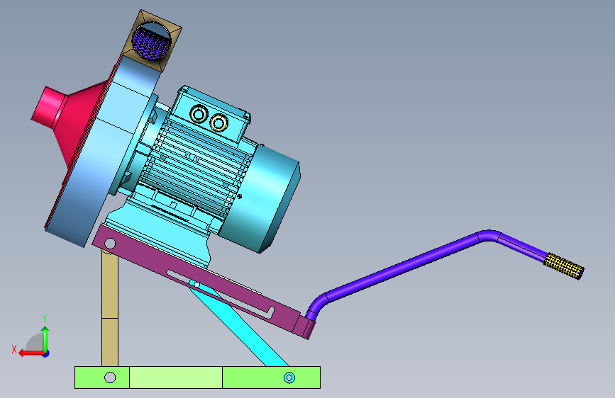This screenshot has height=398, width=615.
Task: Select the yellow knurled handle grip
Action: (x=564, y=266)
